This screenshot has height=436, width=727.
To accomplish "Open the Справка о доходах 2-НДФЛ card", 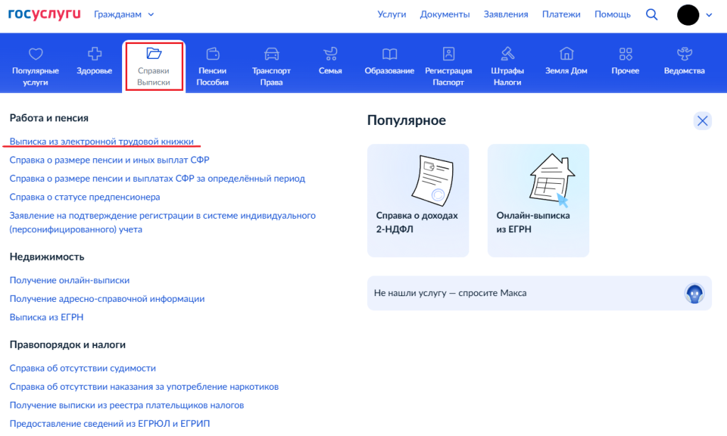I will 417,200.
